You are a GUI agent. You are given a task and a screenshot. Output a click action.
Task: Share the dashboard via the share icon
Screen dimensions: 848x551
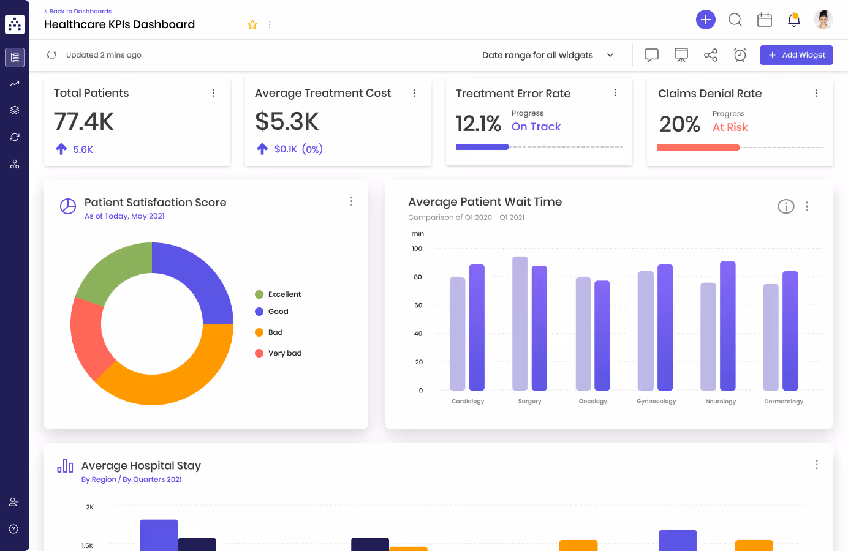point(710,54)
